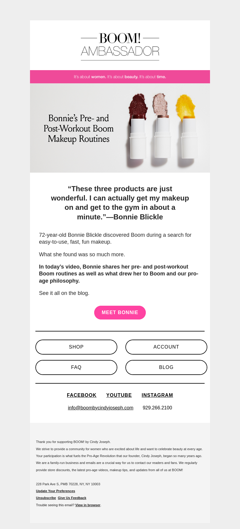The height and width of the screenshot is (529, 240).
Task: Open the YOUTUBE link
Action: tap(119, 395)
